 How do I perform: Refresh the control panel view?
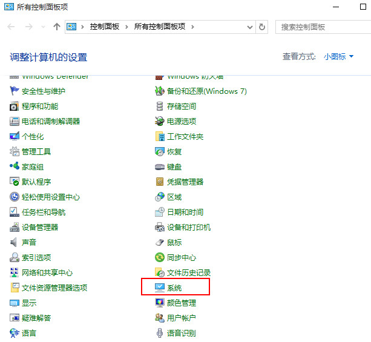261,27
